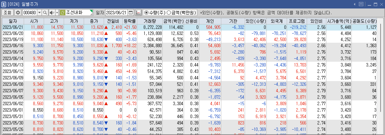
Task: Click the date field 2023/06/21
Action: pos(116,13)
